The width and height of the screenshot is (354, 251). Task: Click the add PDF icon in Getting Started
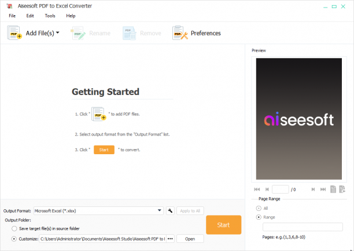(99, 114)
